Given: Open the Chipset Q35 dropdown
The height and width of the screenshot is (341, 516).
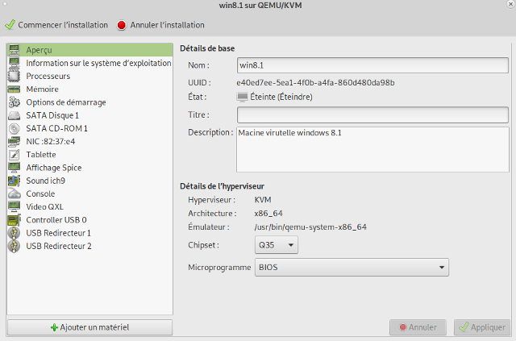Looking at the screenshot, I should [277, 245].
